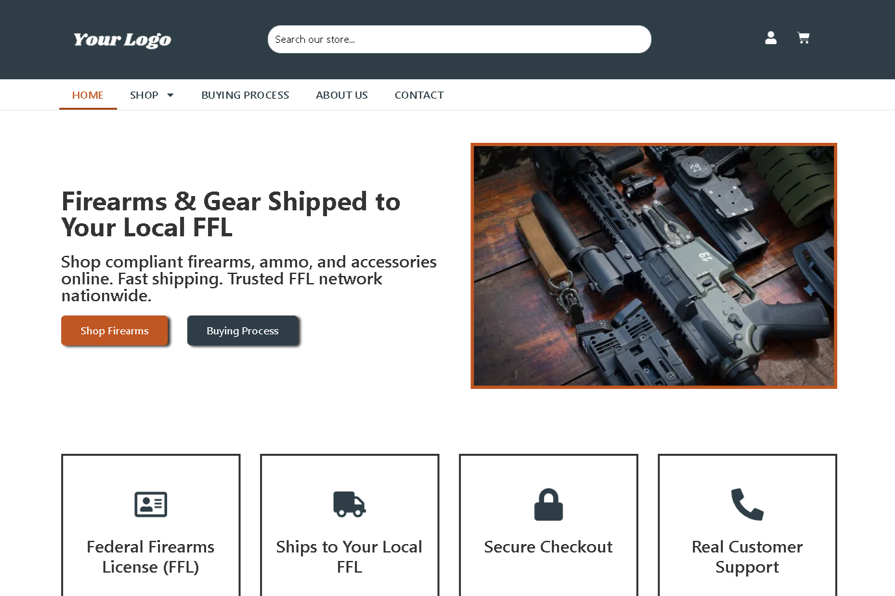Click the dark Buying Process button
This screenshot has width=895, height=596.
pyautogui.click(x=242, y=330)
